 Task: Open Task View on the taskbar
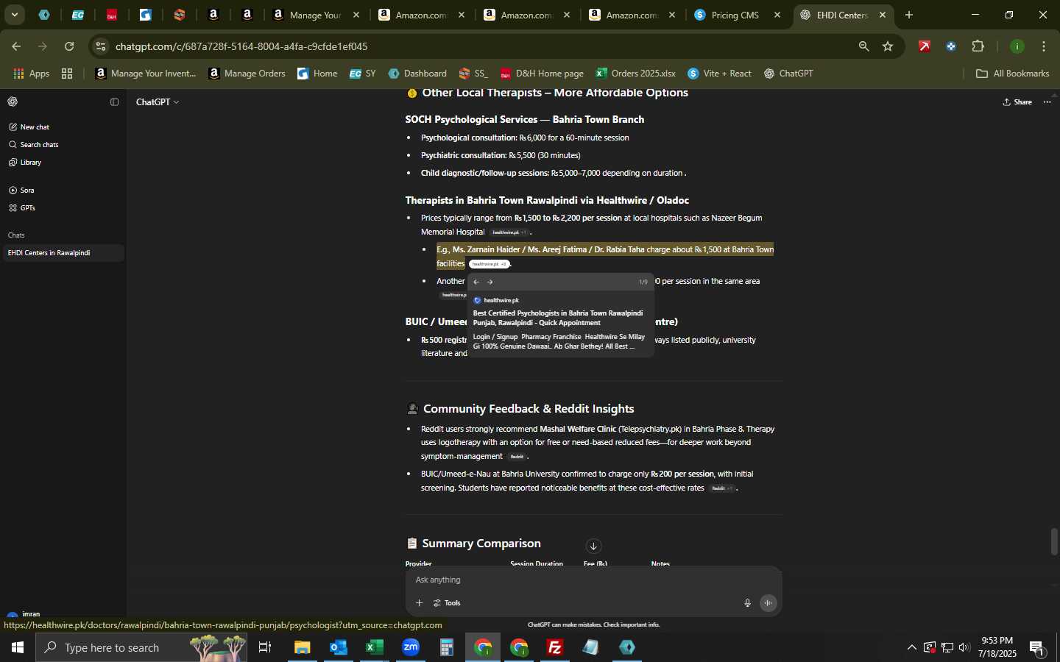click(x=265, y=647)
